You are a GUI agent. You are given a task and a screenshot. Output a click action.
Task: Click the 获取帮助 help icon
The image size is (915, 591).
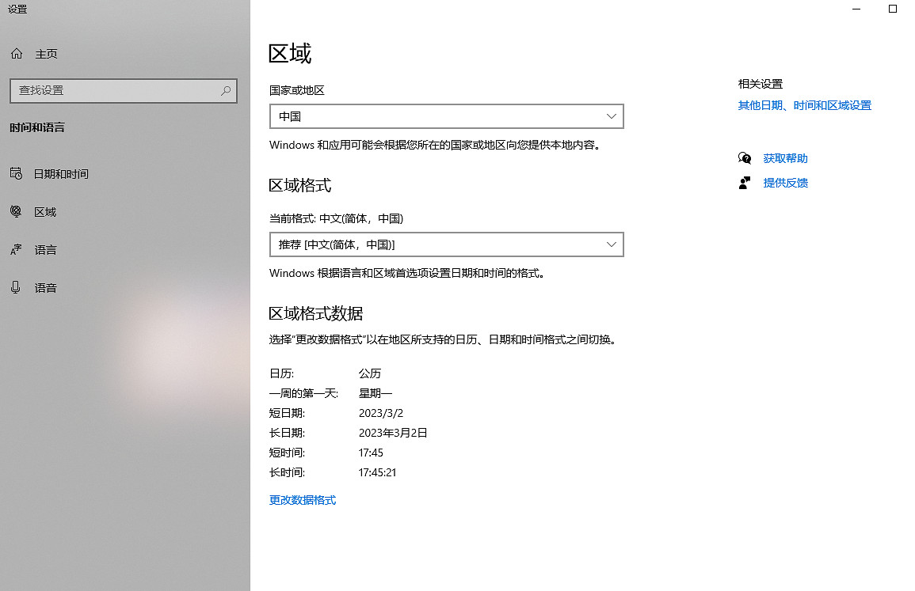745,157
